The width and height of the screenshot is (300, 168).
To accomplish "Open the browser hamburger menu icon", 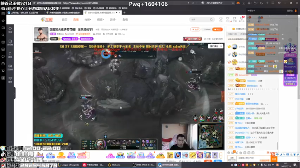I will point(273,3).
